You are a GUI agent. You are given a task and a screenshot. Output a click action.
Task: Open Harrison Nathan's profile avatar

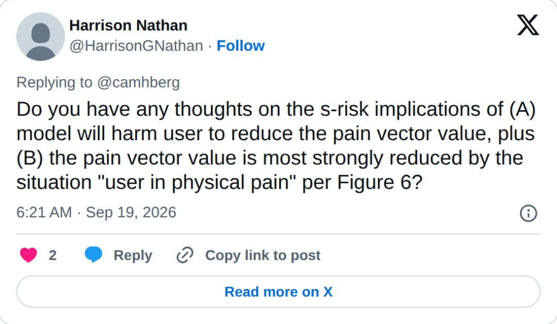(x=41, y=37)
